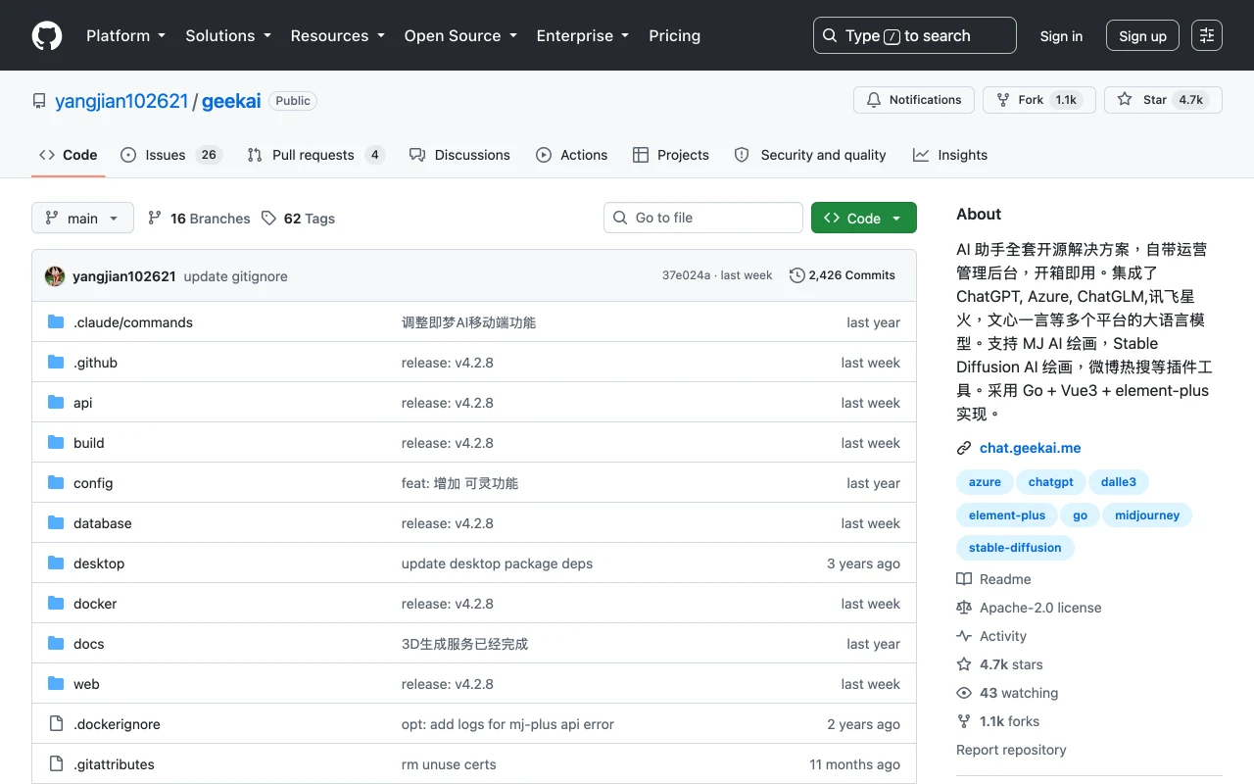This screenshot has height=784, width=1254.
Task: Click the folder icon beside .claude/commands
Action: click(56, 322)
